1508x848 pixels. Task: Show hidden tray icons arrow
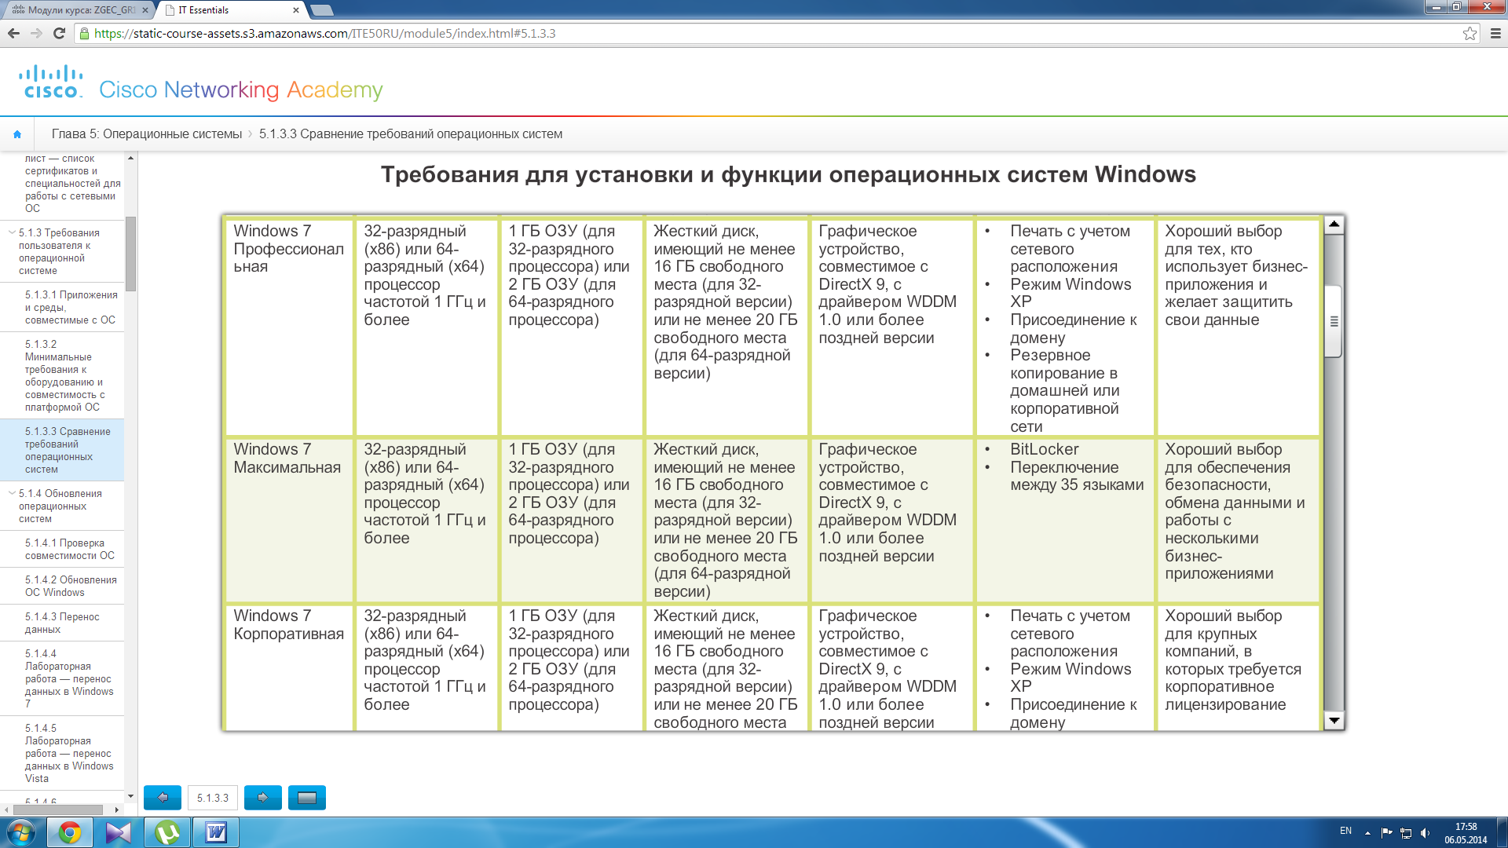pyautogui.click(x=1367, y=833)
